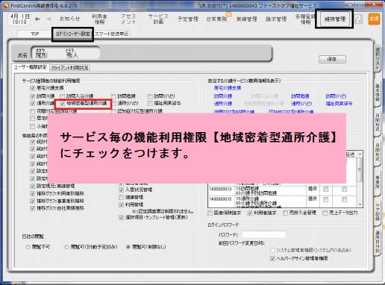
Task: Click the blue 福祉用具貸与 service link
Action: coord(339,104)
